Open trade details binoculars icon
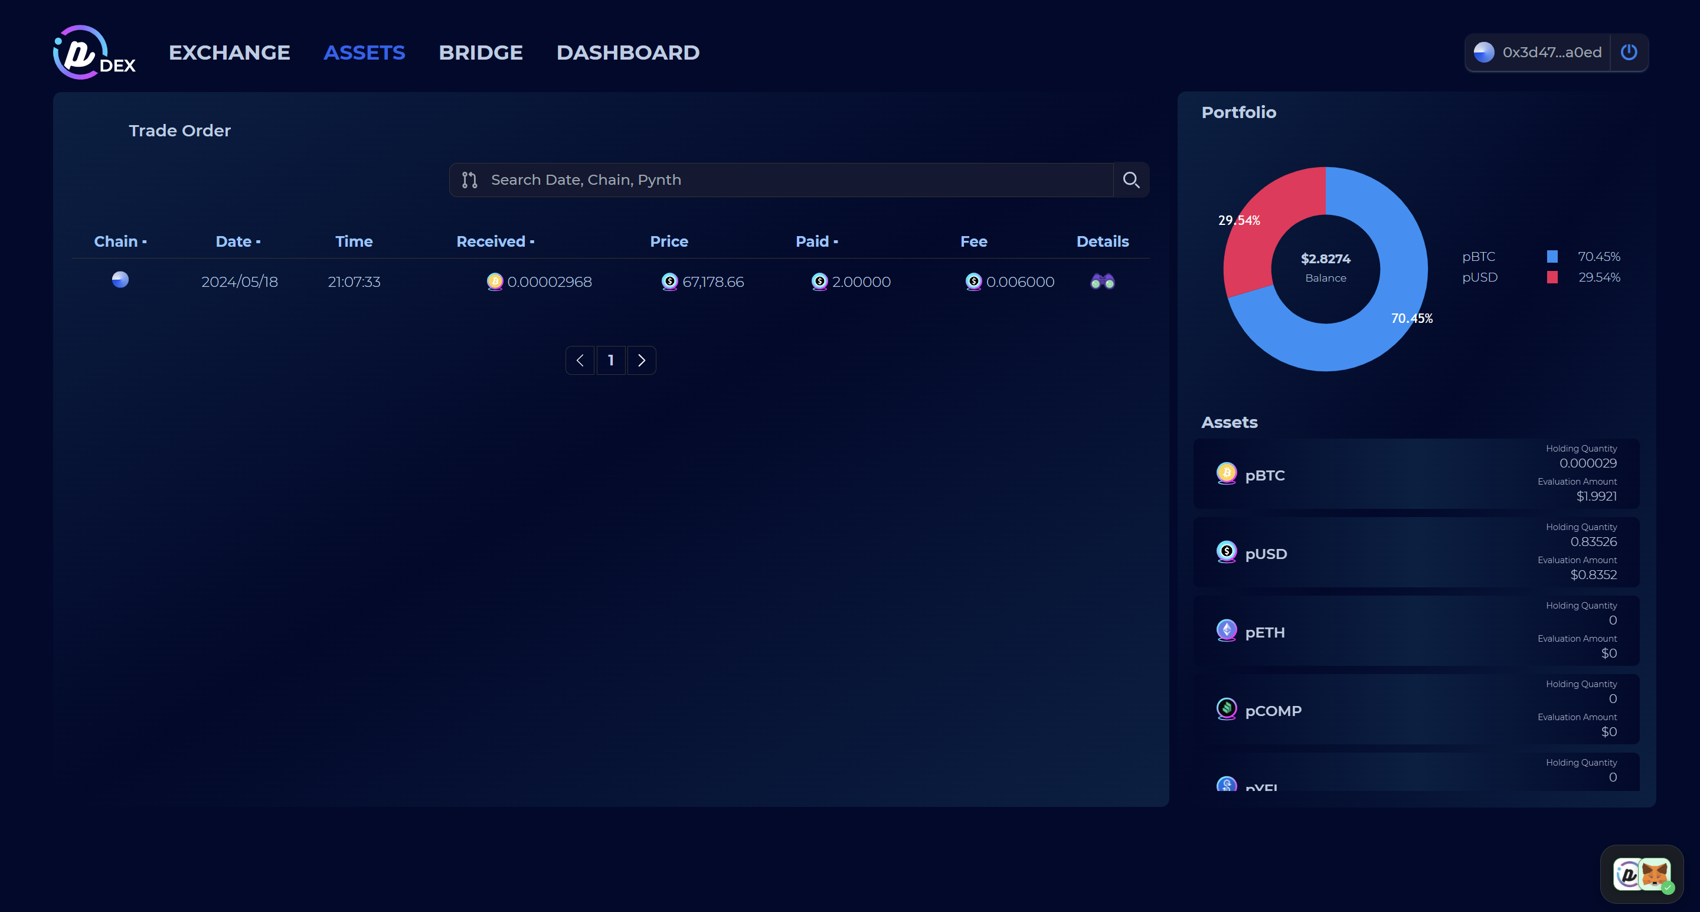 [1102, 282]
